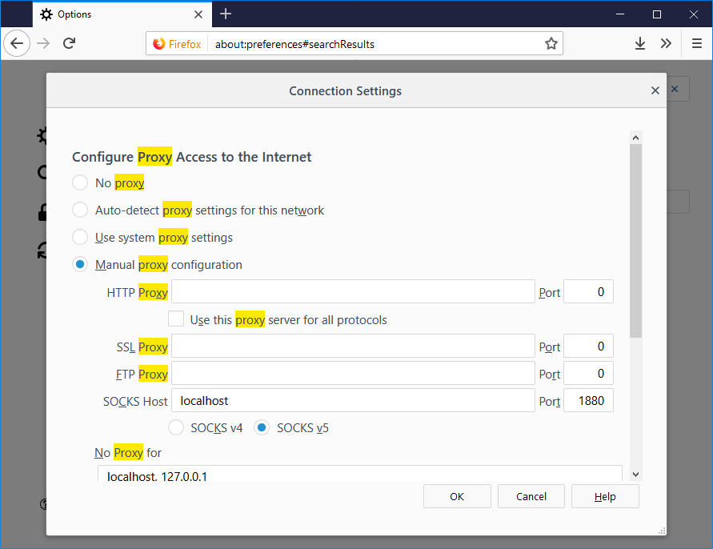The height and width of the screenshot is (549, 713).
Task: Expand the toolbar overflow chevron
Action: [x=666, y=44]
